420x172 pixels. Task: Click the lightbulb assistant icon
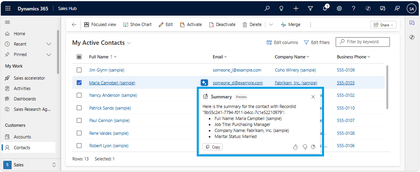[281, 8]
